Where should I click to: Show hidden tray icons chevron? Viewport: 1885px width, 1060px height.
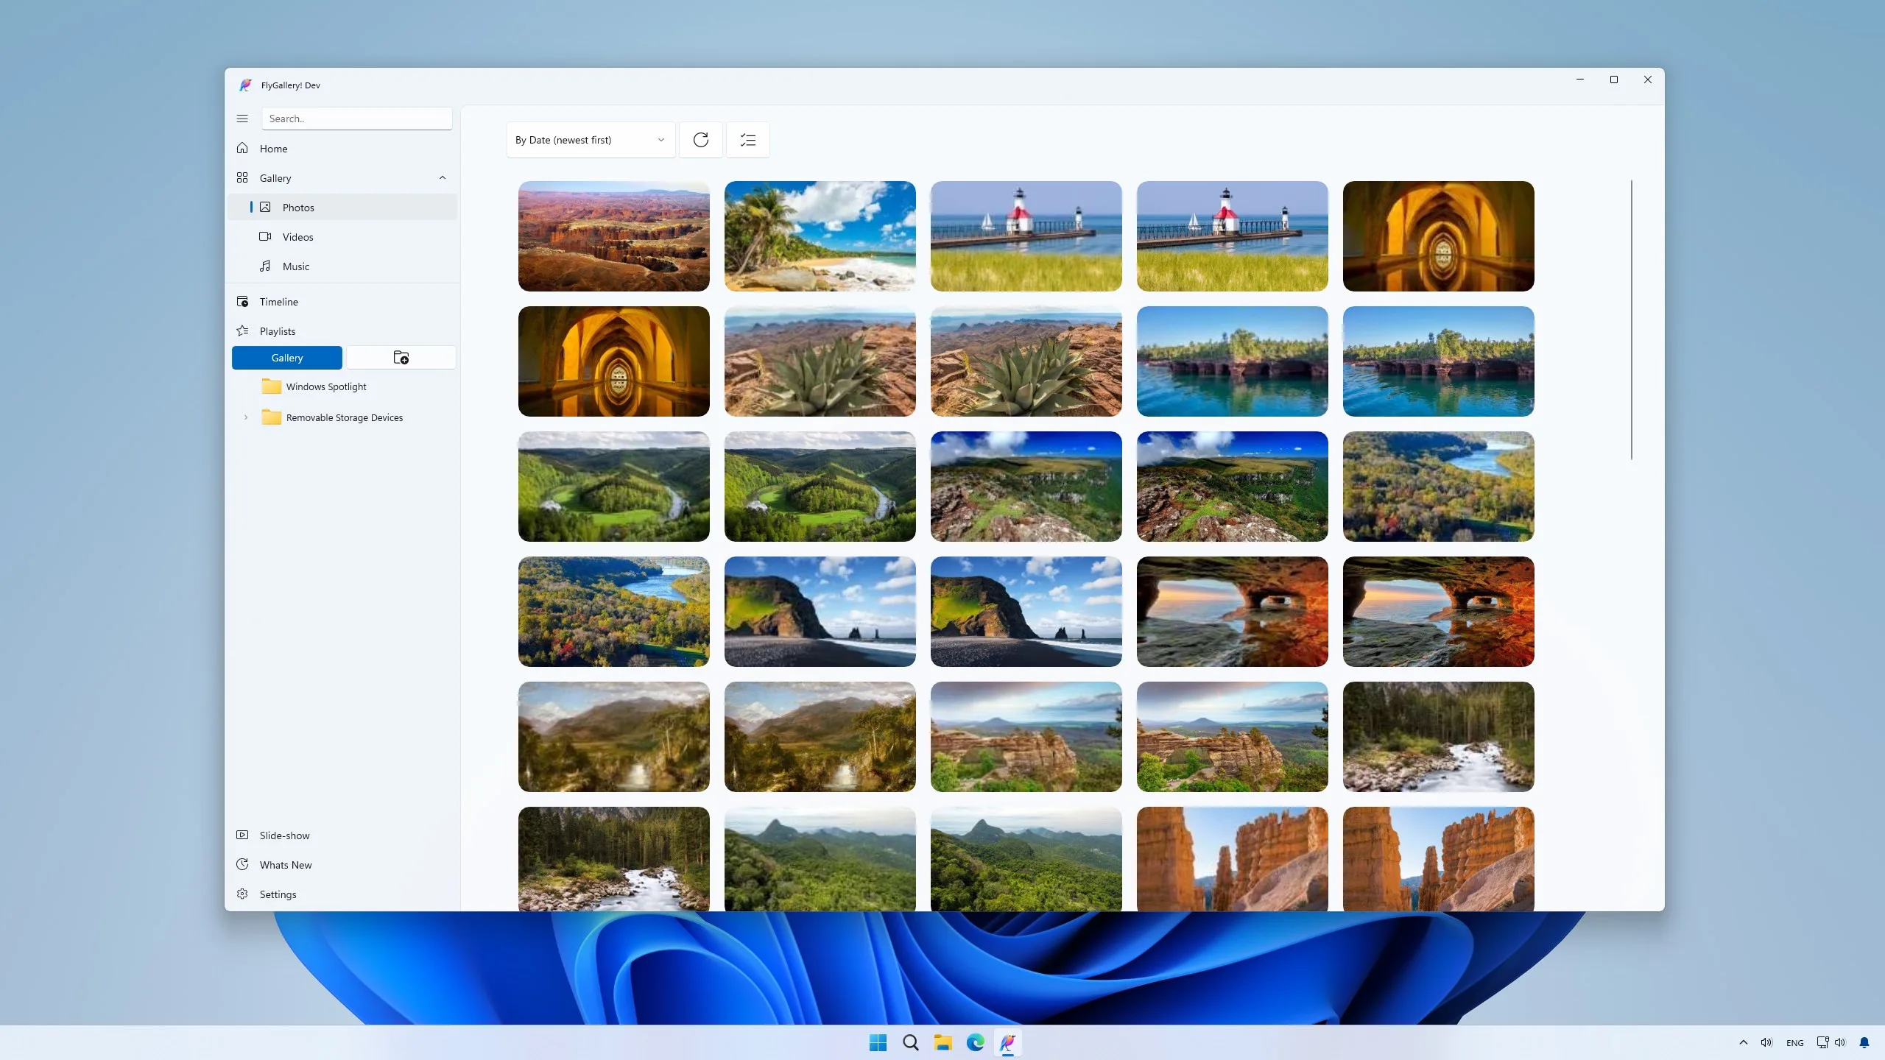[1744, 1042]
